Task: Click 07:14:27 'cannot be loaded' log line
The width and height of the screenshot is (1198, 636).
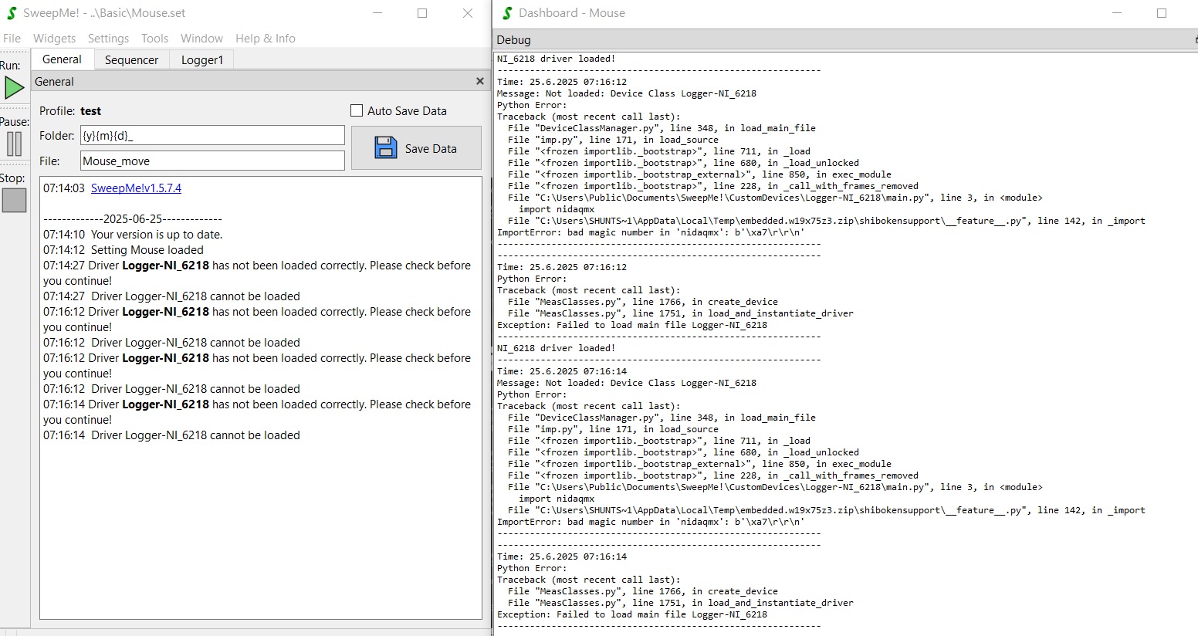Action: [171, 296]
